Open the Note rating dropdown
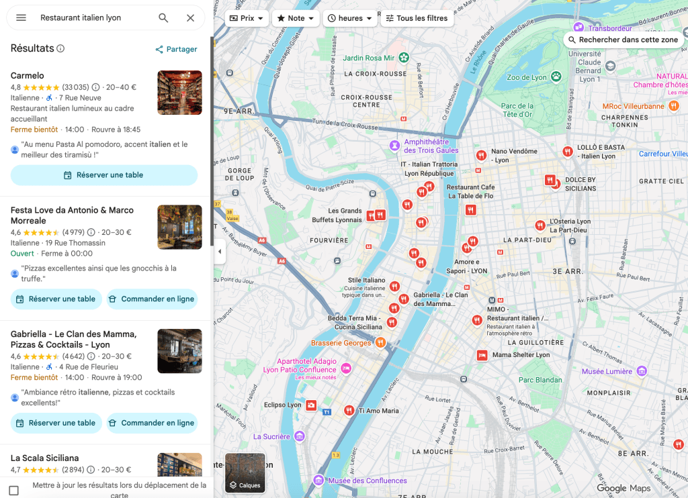Screen dimensions: 688x498 point(296,18)
